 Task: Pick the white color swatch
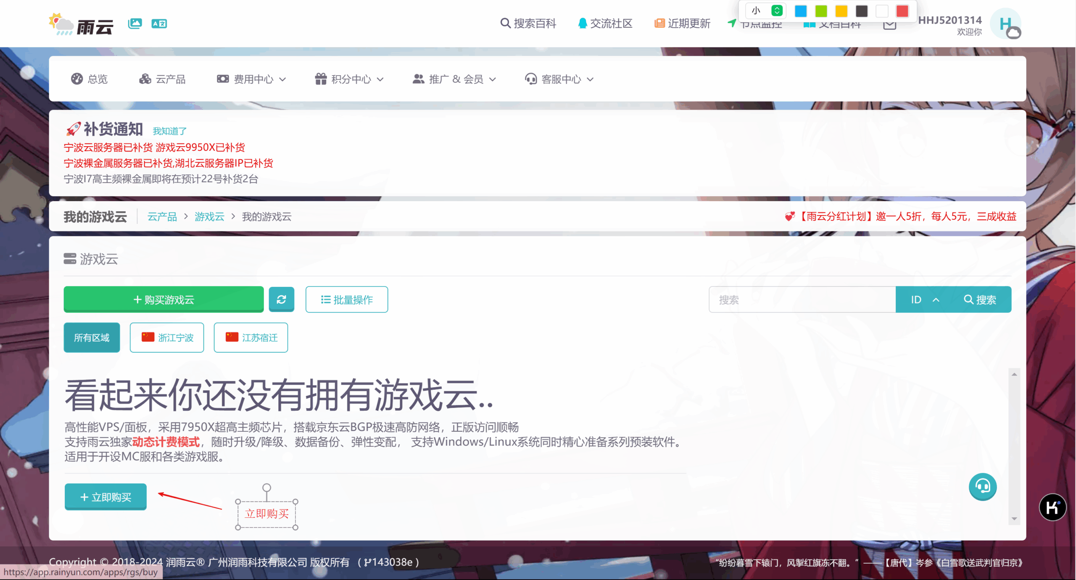(x=882, y=11)
